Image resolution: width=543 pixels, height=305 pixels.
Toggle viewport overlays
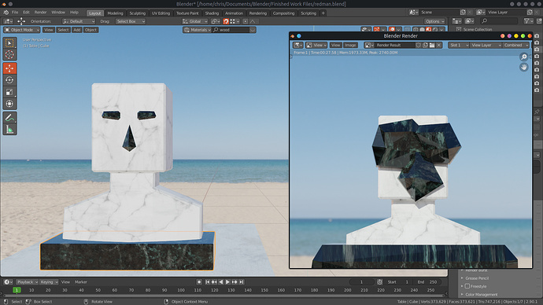[x=392, y=30]
